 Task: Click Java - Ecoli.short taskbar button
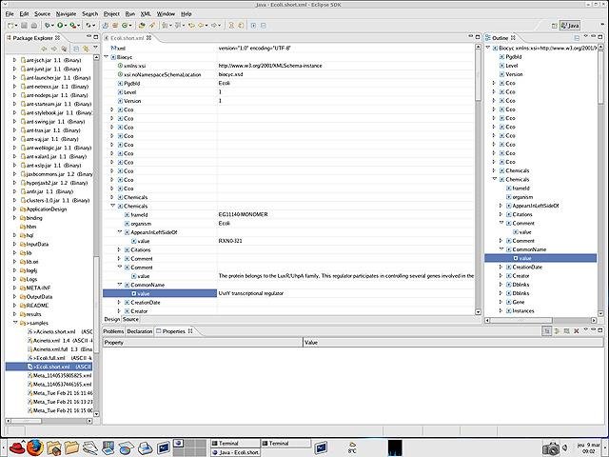tap(235, 452)
